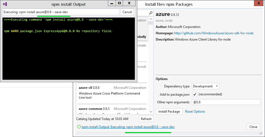Open the azure-sdk-for-node GitHub homepage link
The width and height of the screenshot is (265, 137).
214,33
